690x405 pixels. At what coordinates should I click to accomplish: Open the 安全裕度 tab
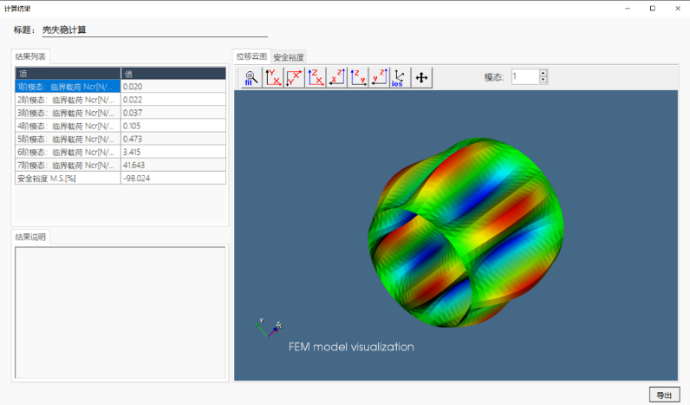[x=289, y=57]
